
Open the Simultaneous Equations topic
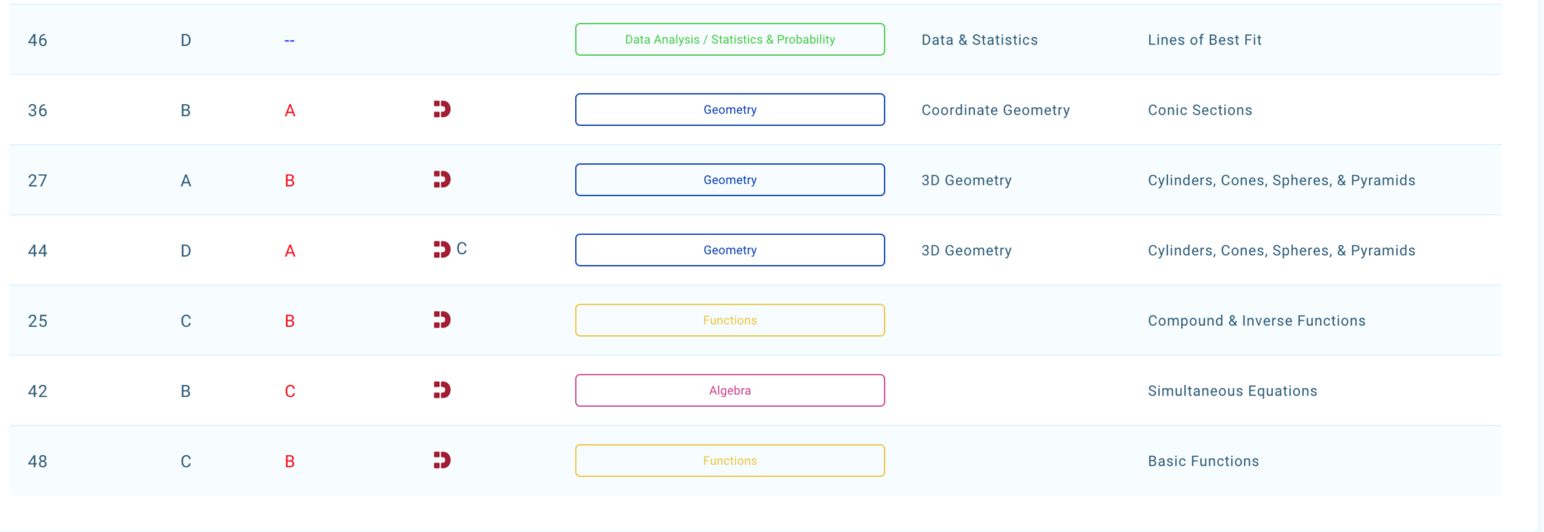[x=1233, y=390]
